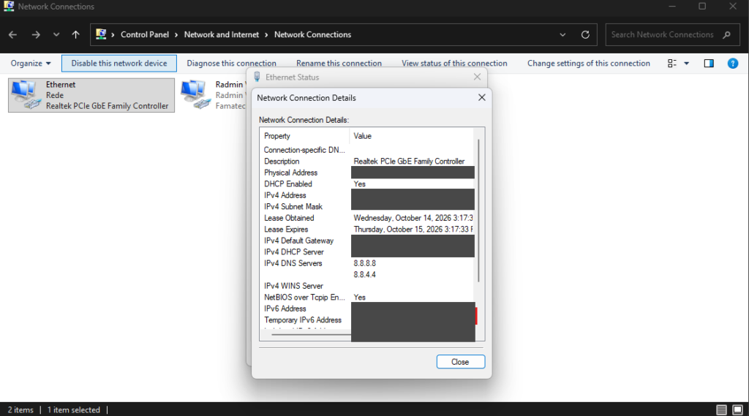Viewport: 749px width, 416px height.
Task: Select the Ethernet adapter icon
Action: click(26, 94)
